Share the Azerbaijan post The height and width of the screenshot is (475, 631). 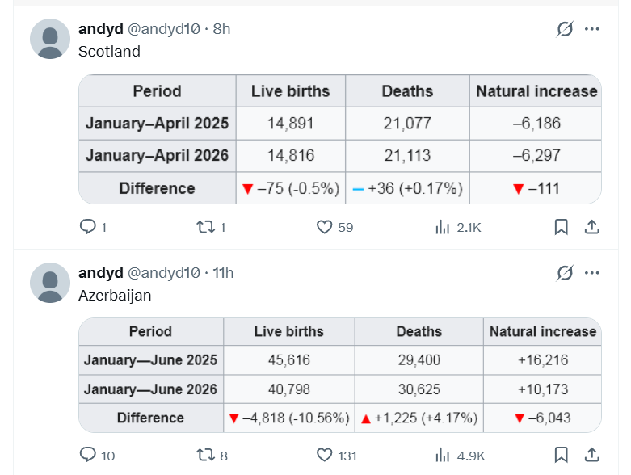pyautogui.click(x=591, y=456)
